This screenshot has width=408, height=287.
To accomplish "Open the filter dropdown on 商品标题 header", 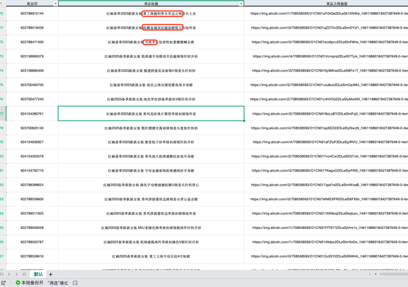I will [x=241, y=4].
